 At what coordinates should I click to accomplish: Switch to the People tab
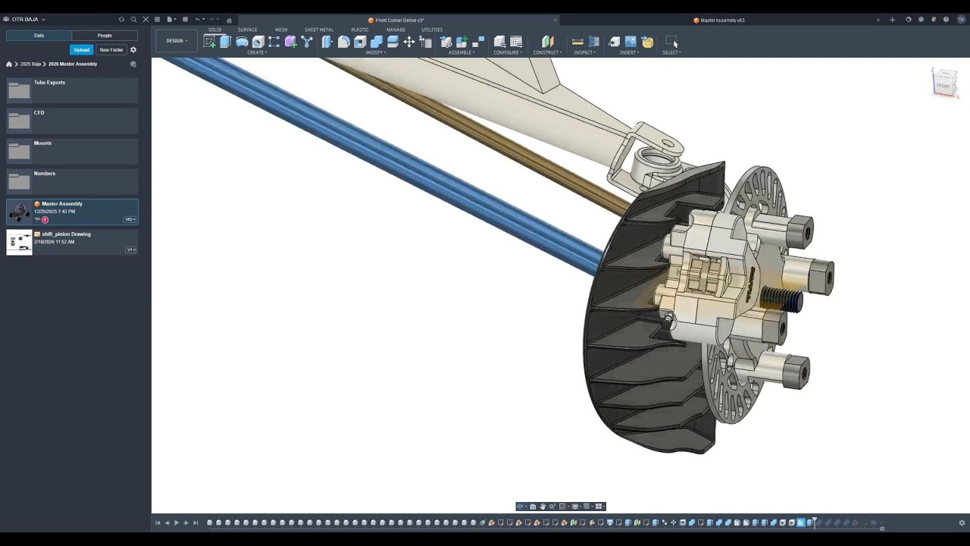(x=105, y=36)
